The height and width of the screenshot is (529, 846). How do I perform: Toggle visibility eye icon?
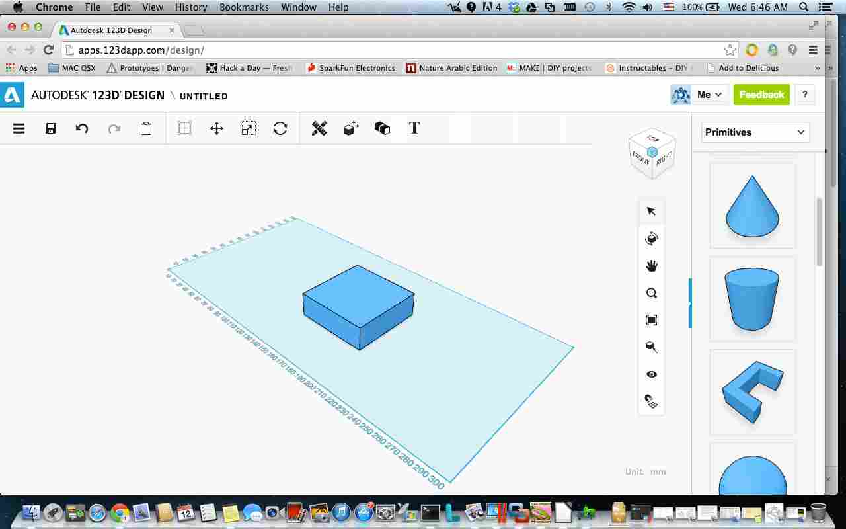point(652,374)
